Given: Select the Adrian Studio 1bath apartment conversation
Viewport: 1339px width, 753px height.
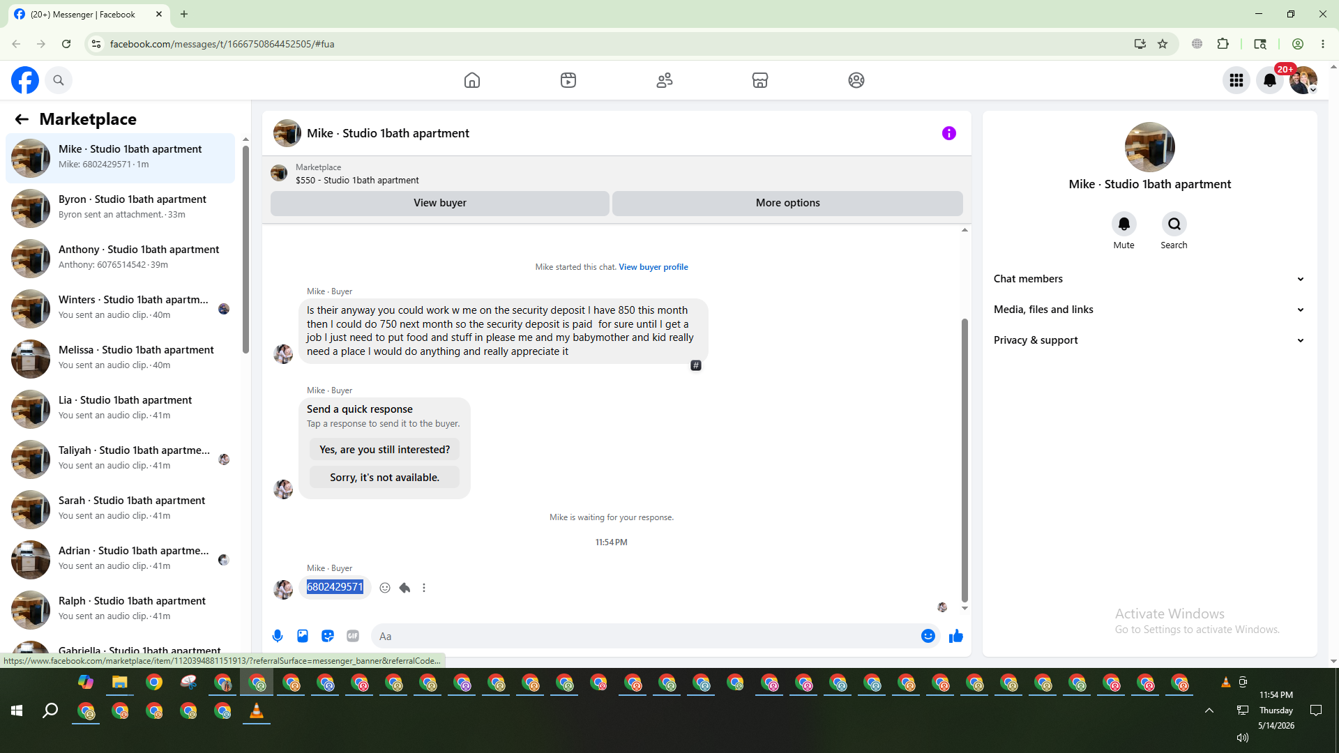Looking at the screenshot, I should tap(121, 559).
